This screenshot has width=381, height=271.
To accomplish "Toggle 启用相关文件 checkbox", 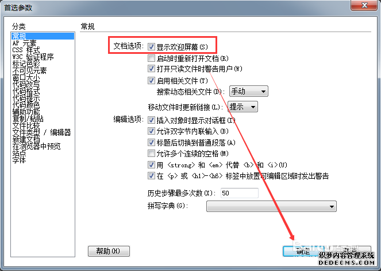I will point(151,80).
